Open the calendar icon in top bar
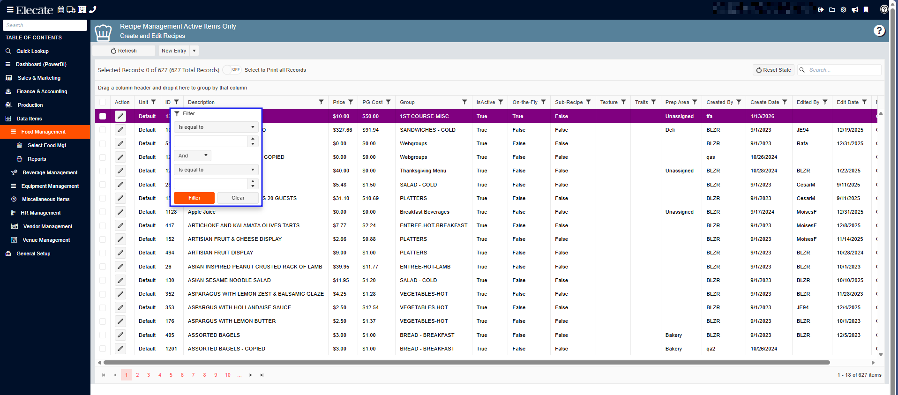 [61, 10]
